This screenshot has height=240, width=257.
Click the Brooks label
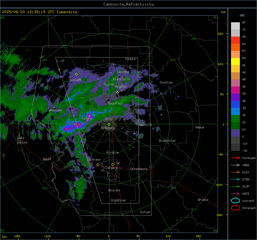[203, 200]
